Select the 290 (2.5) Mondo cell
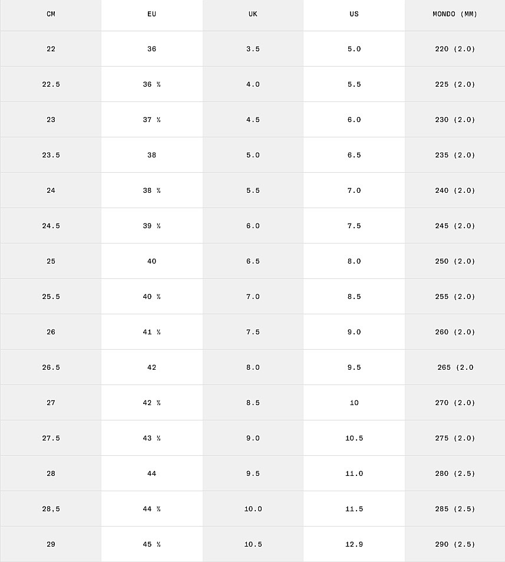Screen dimensions: 505x562 pyautogui.click(x=455, y=544)
